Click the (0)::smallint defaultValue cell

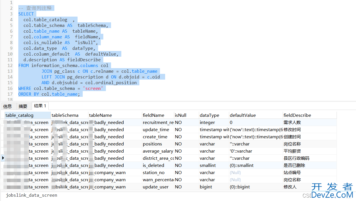tap(256, 165)
